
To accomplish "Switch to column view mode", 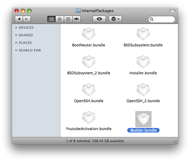I will pyautogui.click(x=68, y=19).
